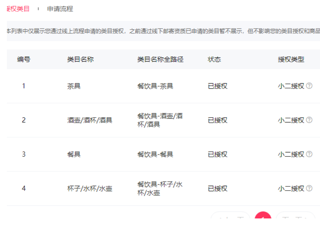Open help icon for 杯子/水杯/水壶 小二授权

pyautogui.click(x=309, y=189)
